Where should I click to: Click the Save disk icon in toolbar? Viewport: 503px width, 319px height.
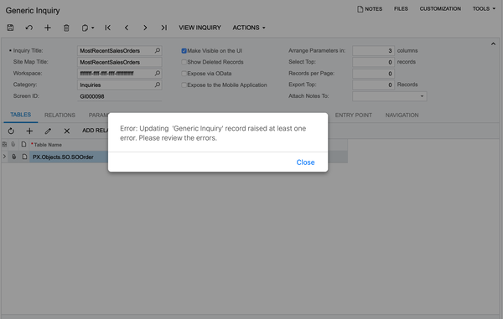click(10, 28)
